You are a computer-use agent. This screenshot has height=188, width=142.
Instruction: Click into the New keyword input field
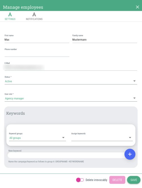point(66,155)
